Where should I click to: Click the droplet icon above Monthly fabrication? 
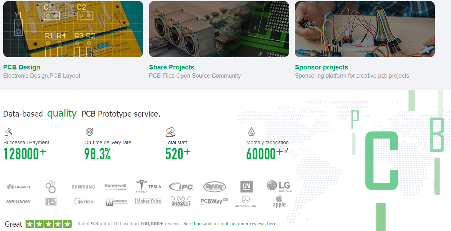[x=251, y=132]
